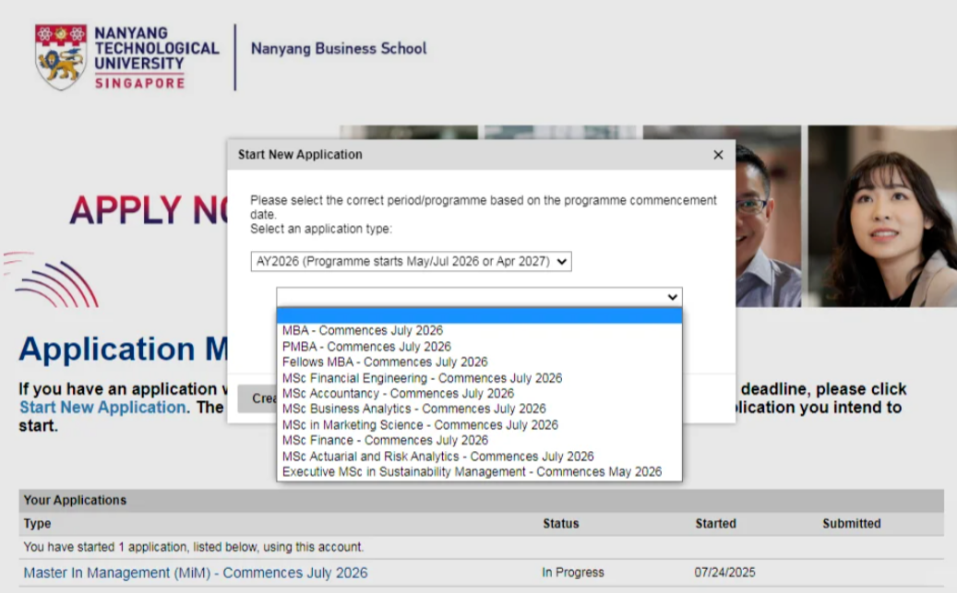Click the Nanyang Technological University crest logo
This screenshot has width=957, height=593.
(60, 57)
